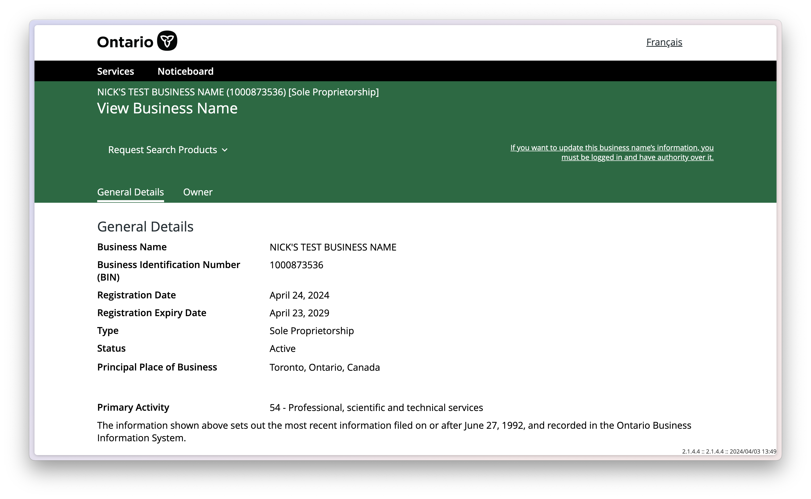The image size is (811, 499).
Task: Click the Toronto, Ontario, Canada value
Action: click(x=325, y=368)
